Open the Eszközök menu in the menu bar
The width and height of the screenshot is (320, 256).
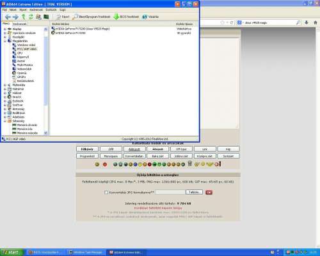point(51,10)
